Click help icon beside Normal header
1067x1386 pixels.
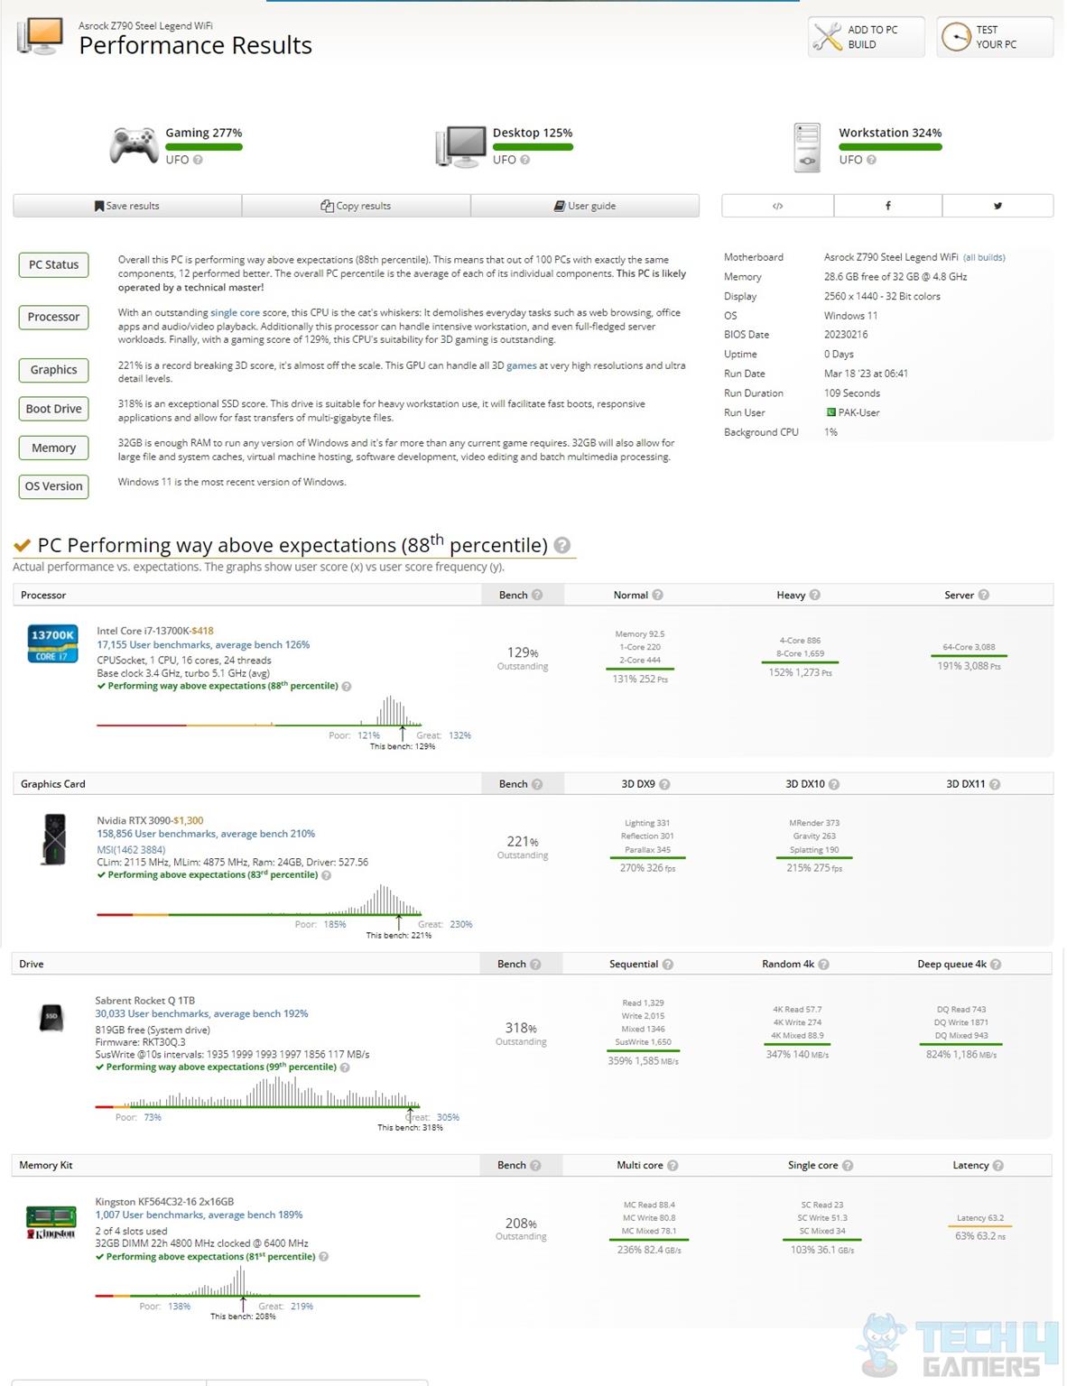coord(657,595)
